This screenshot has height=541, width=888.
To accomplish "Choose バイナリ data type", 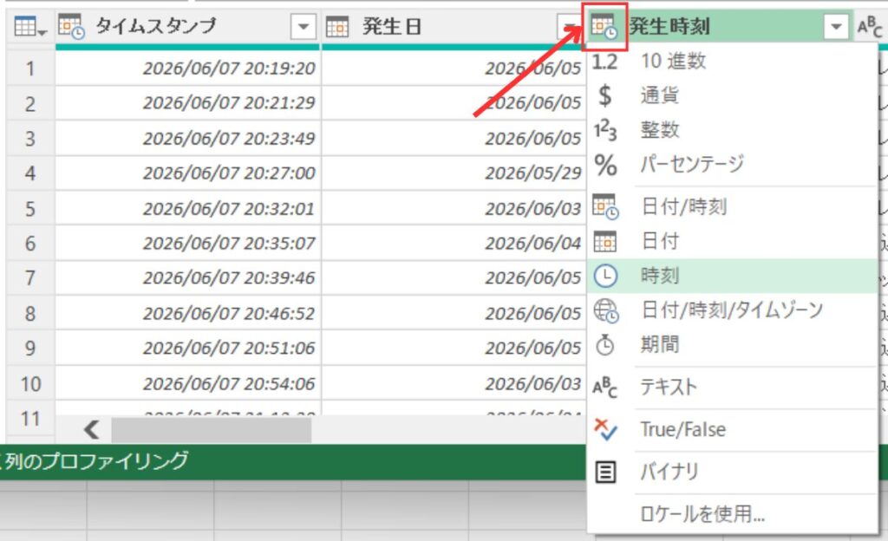I will tap(732, 472).
